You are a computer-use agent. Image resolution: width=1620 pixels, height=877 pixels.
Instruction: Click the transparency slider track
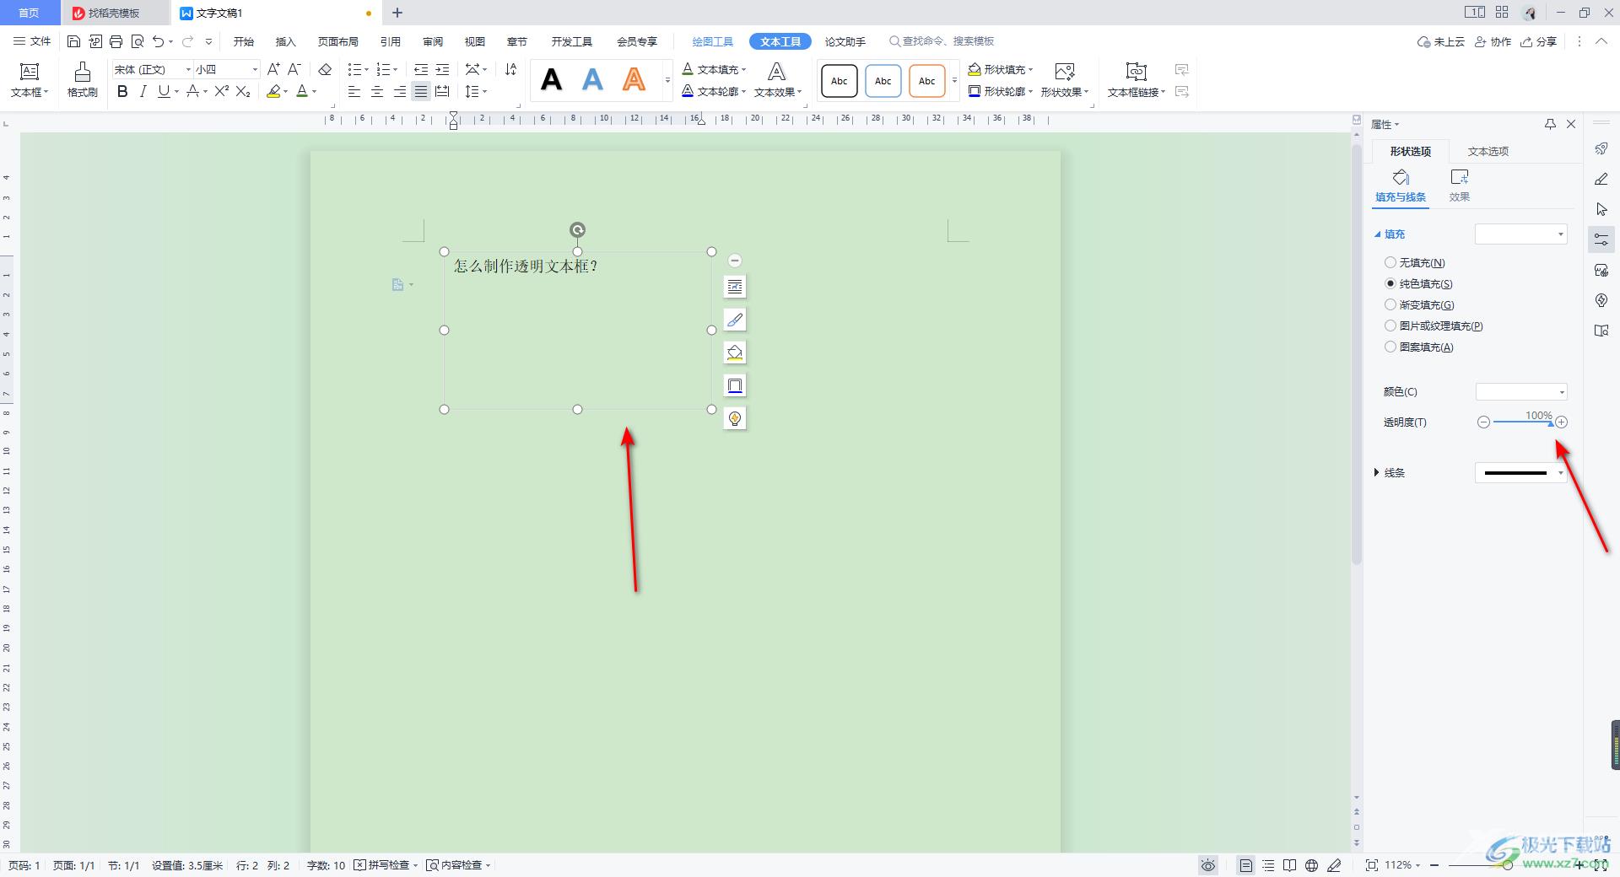point(1522,422)
